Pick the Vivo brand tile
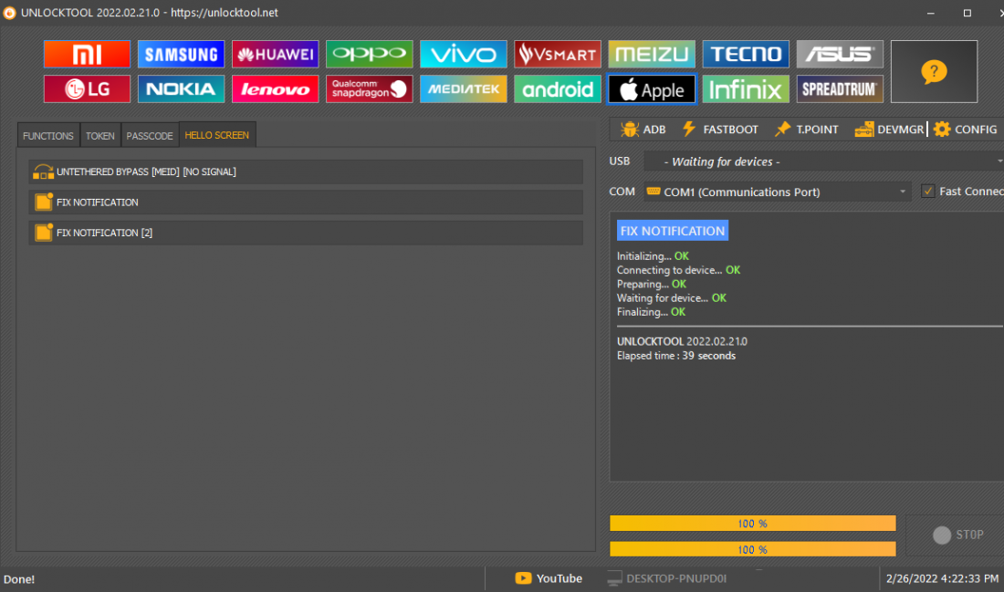 pyautogui.click(x=464, y=55)
